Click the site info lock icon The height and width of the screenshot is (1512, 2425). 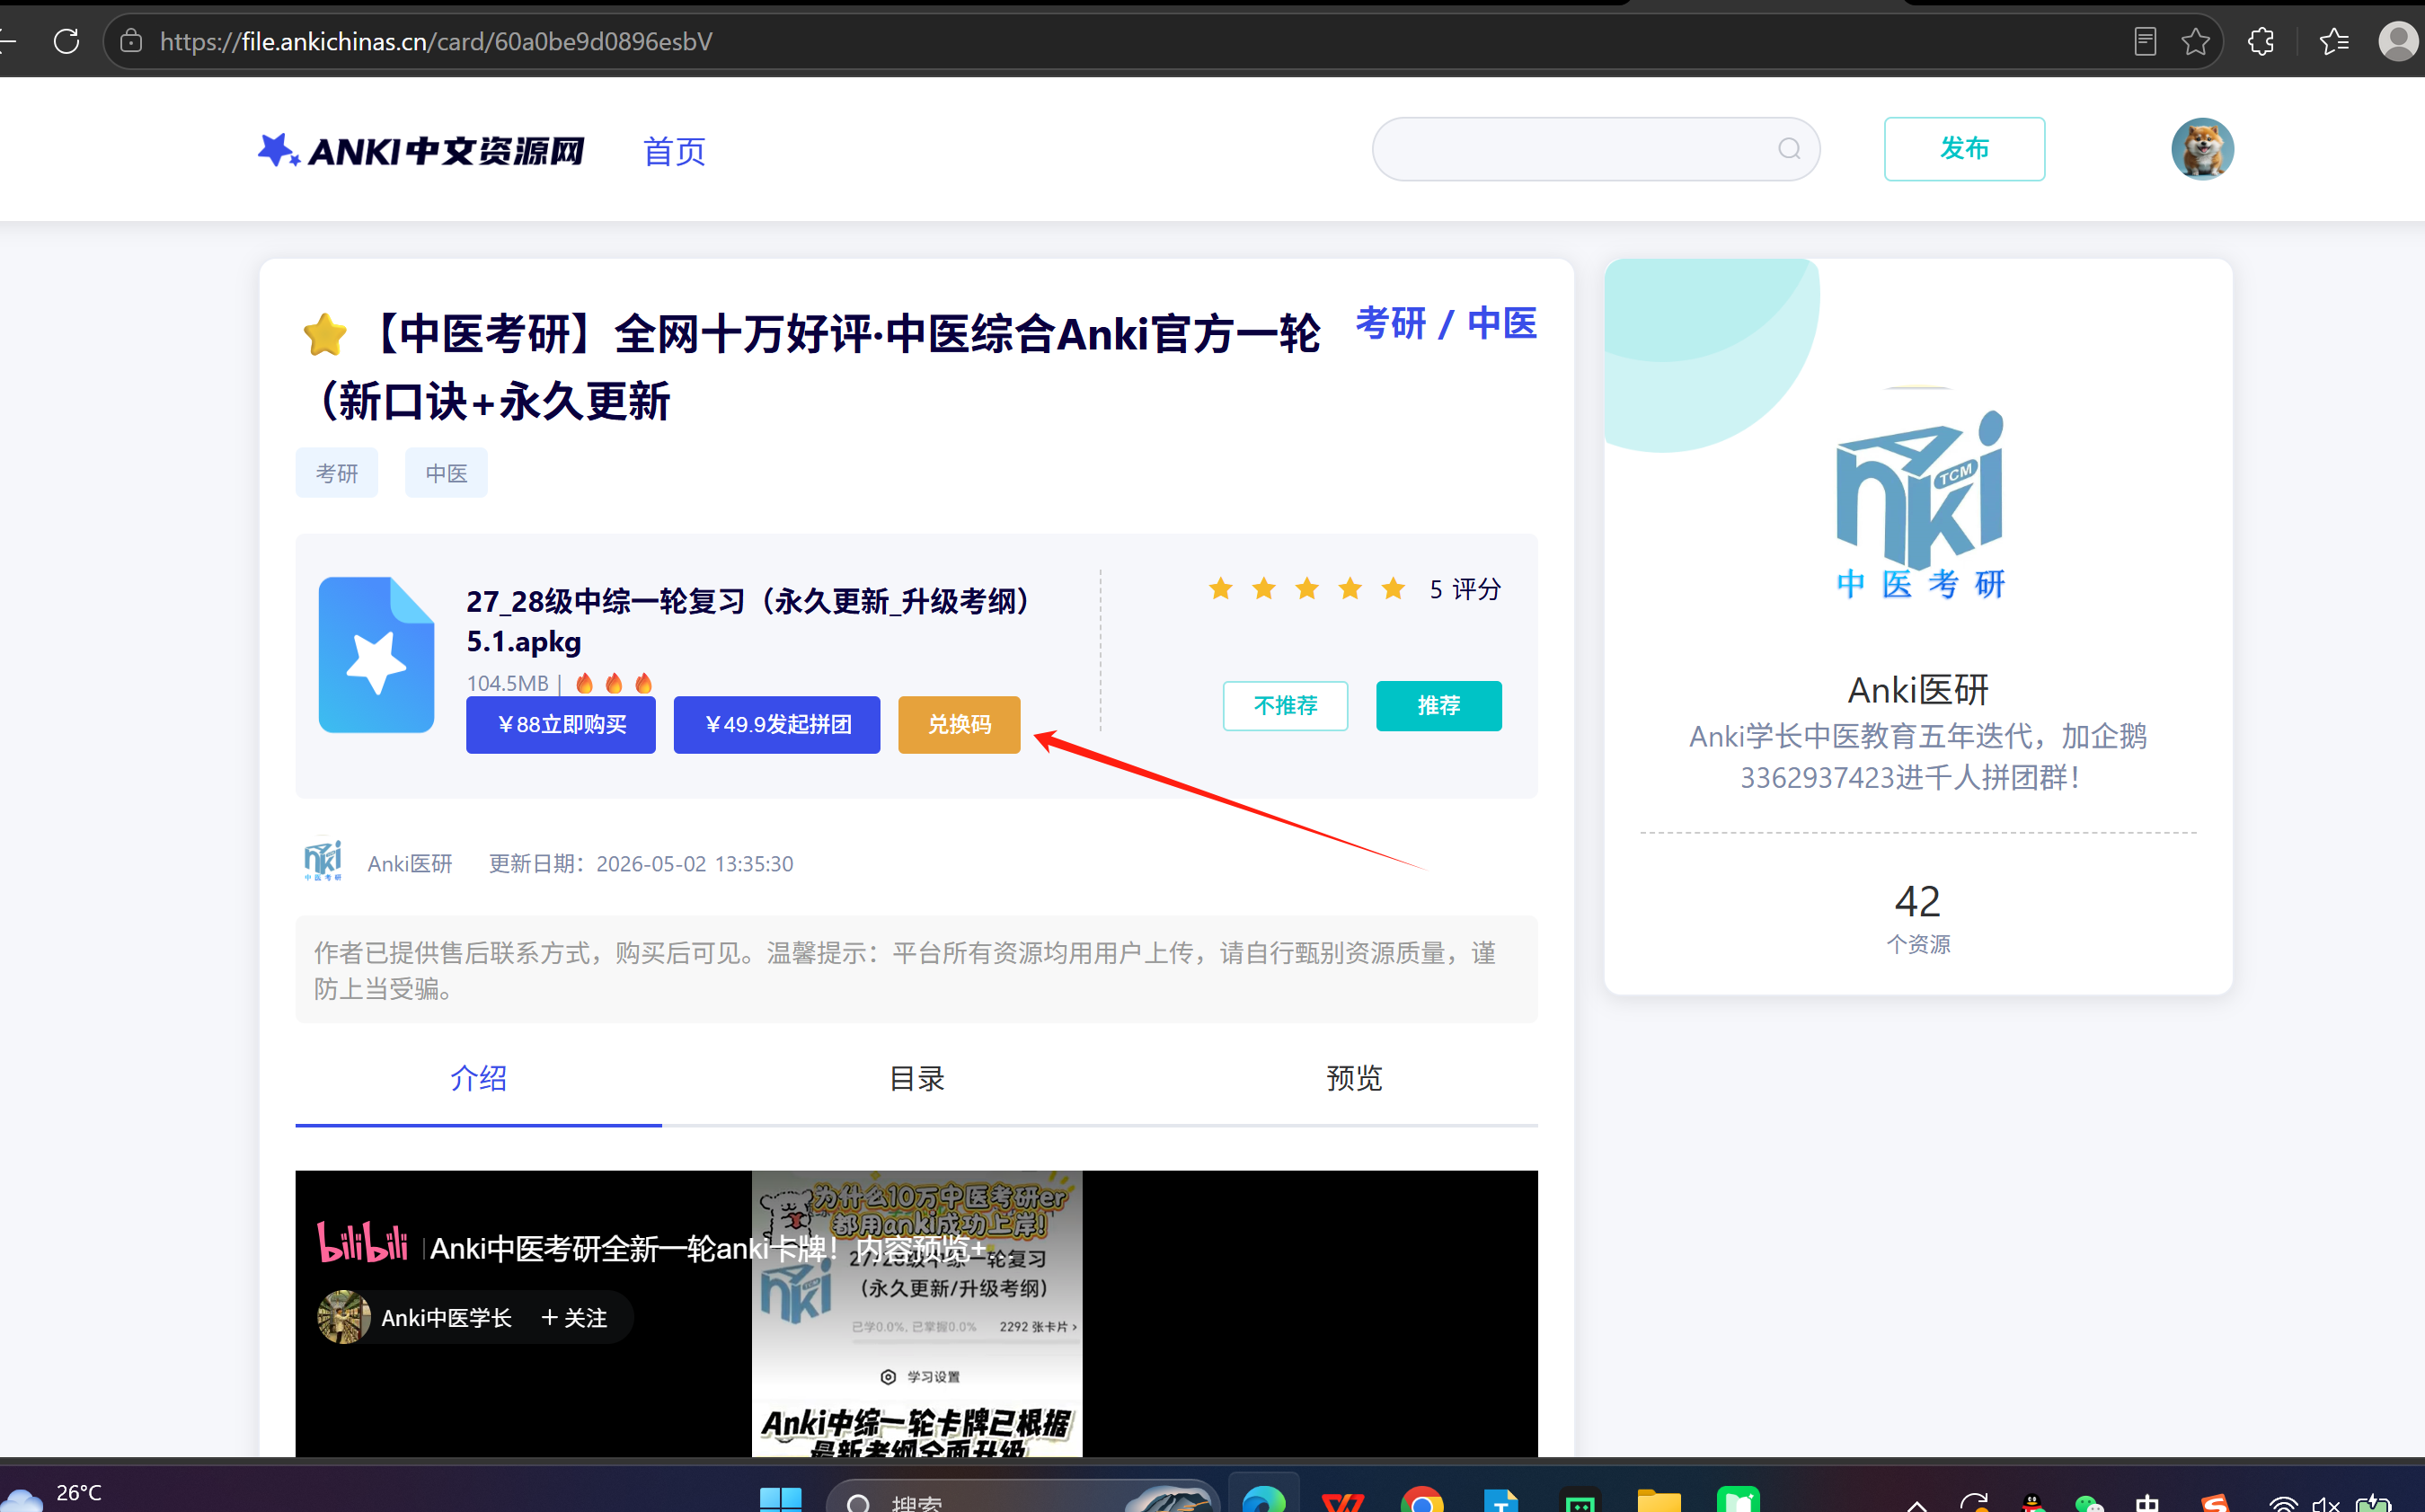[x=131, y=41]
